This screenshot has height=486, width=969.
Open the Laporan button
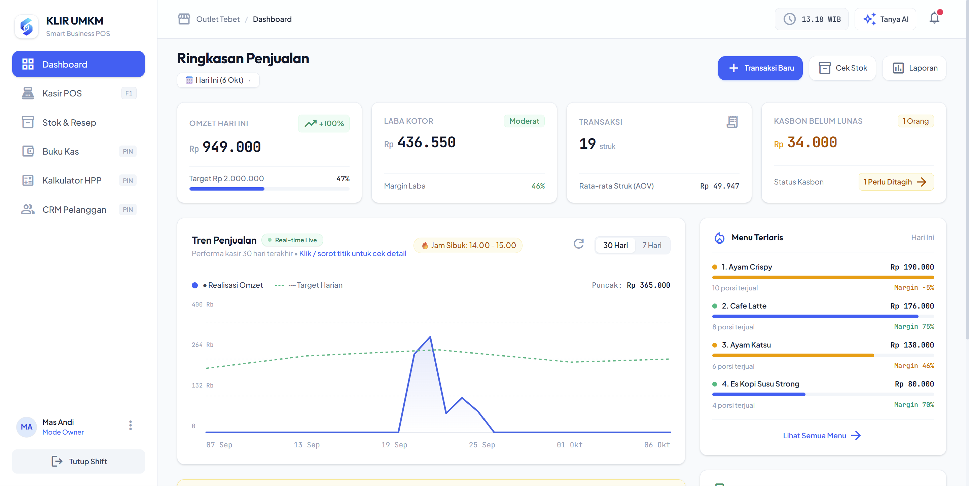coord(914,68)
